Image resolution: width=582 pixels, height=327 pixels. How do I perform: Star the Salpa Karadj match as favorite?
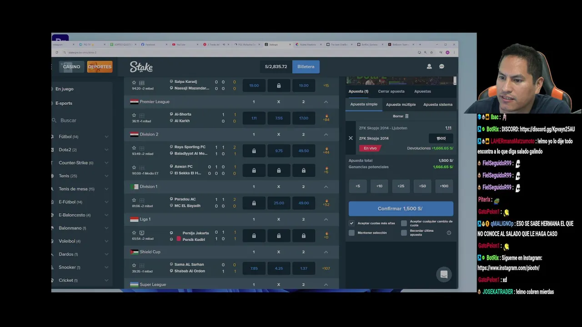(x=134, y=83)
